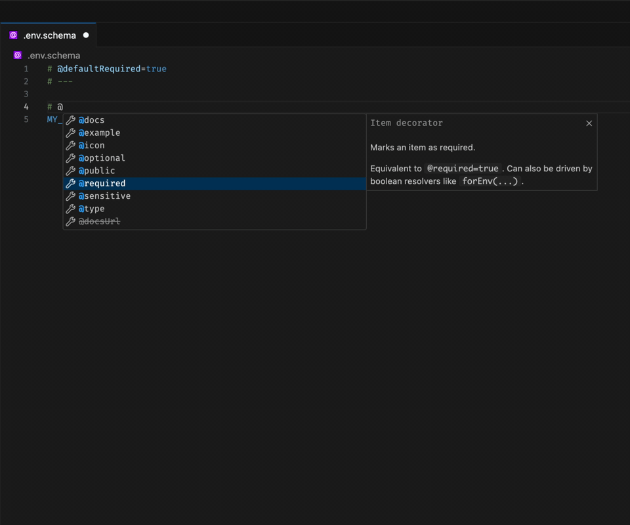Click the wrench icon beside @icon suggestion
This screenshot has width=630, height=525.
[x=71, y=145]
